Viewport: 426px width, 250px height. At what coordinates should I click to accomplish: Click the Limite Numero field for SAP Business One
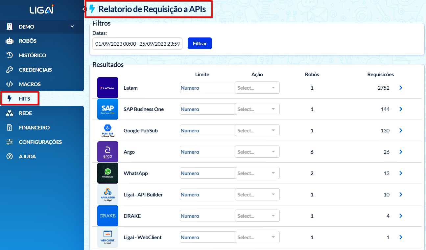tap(208, 109)
